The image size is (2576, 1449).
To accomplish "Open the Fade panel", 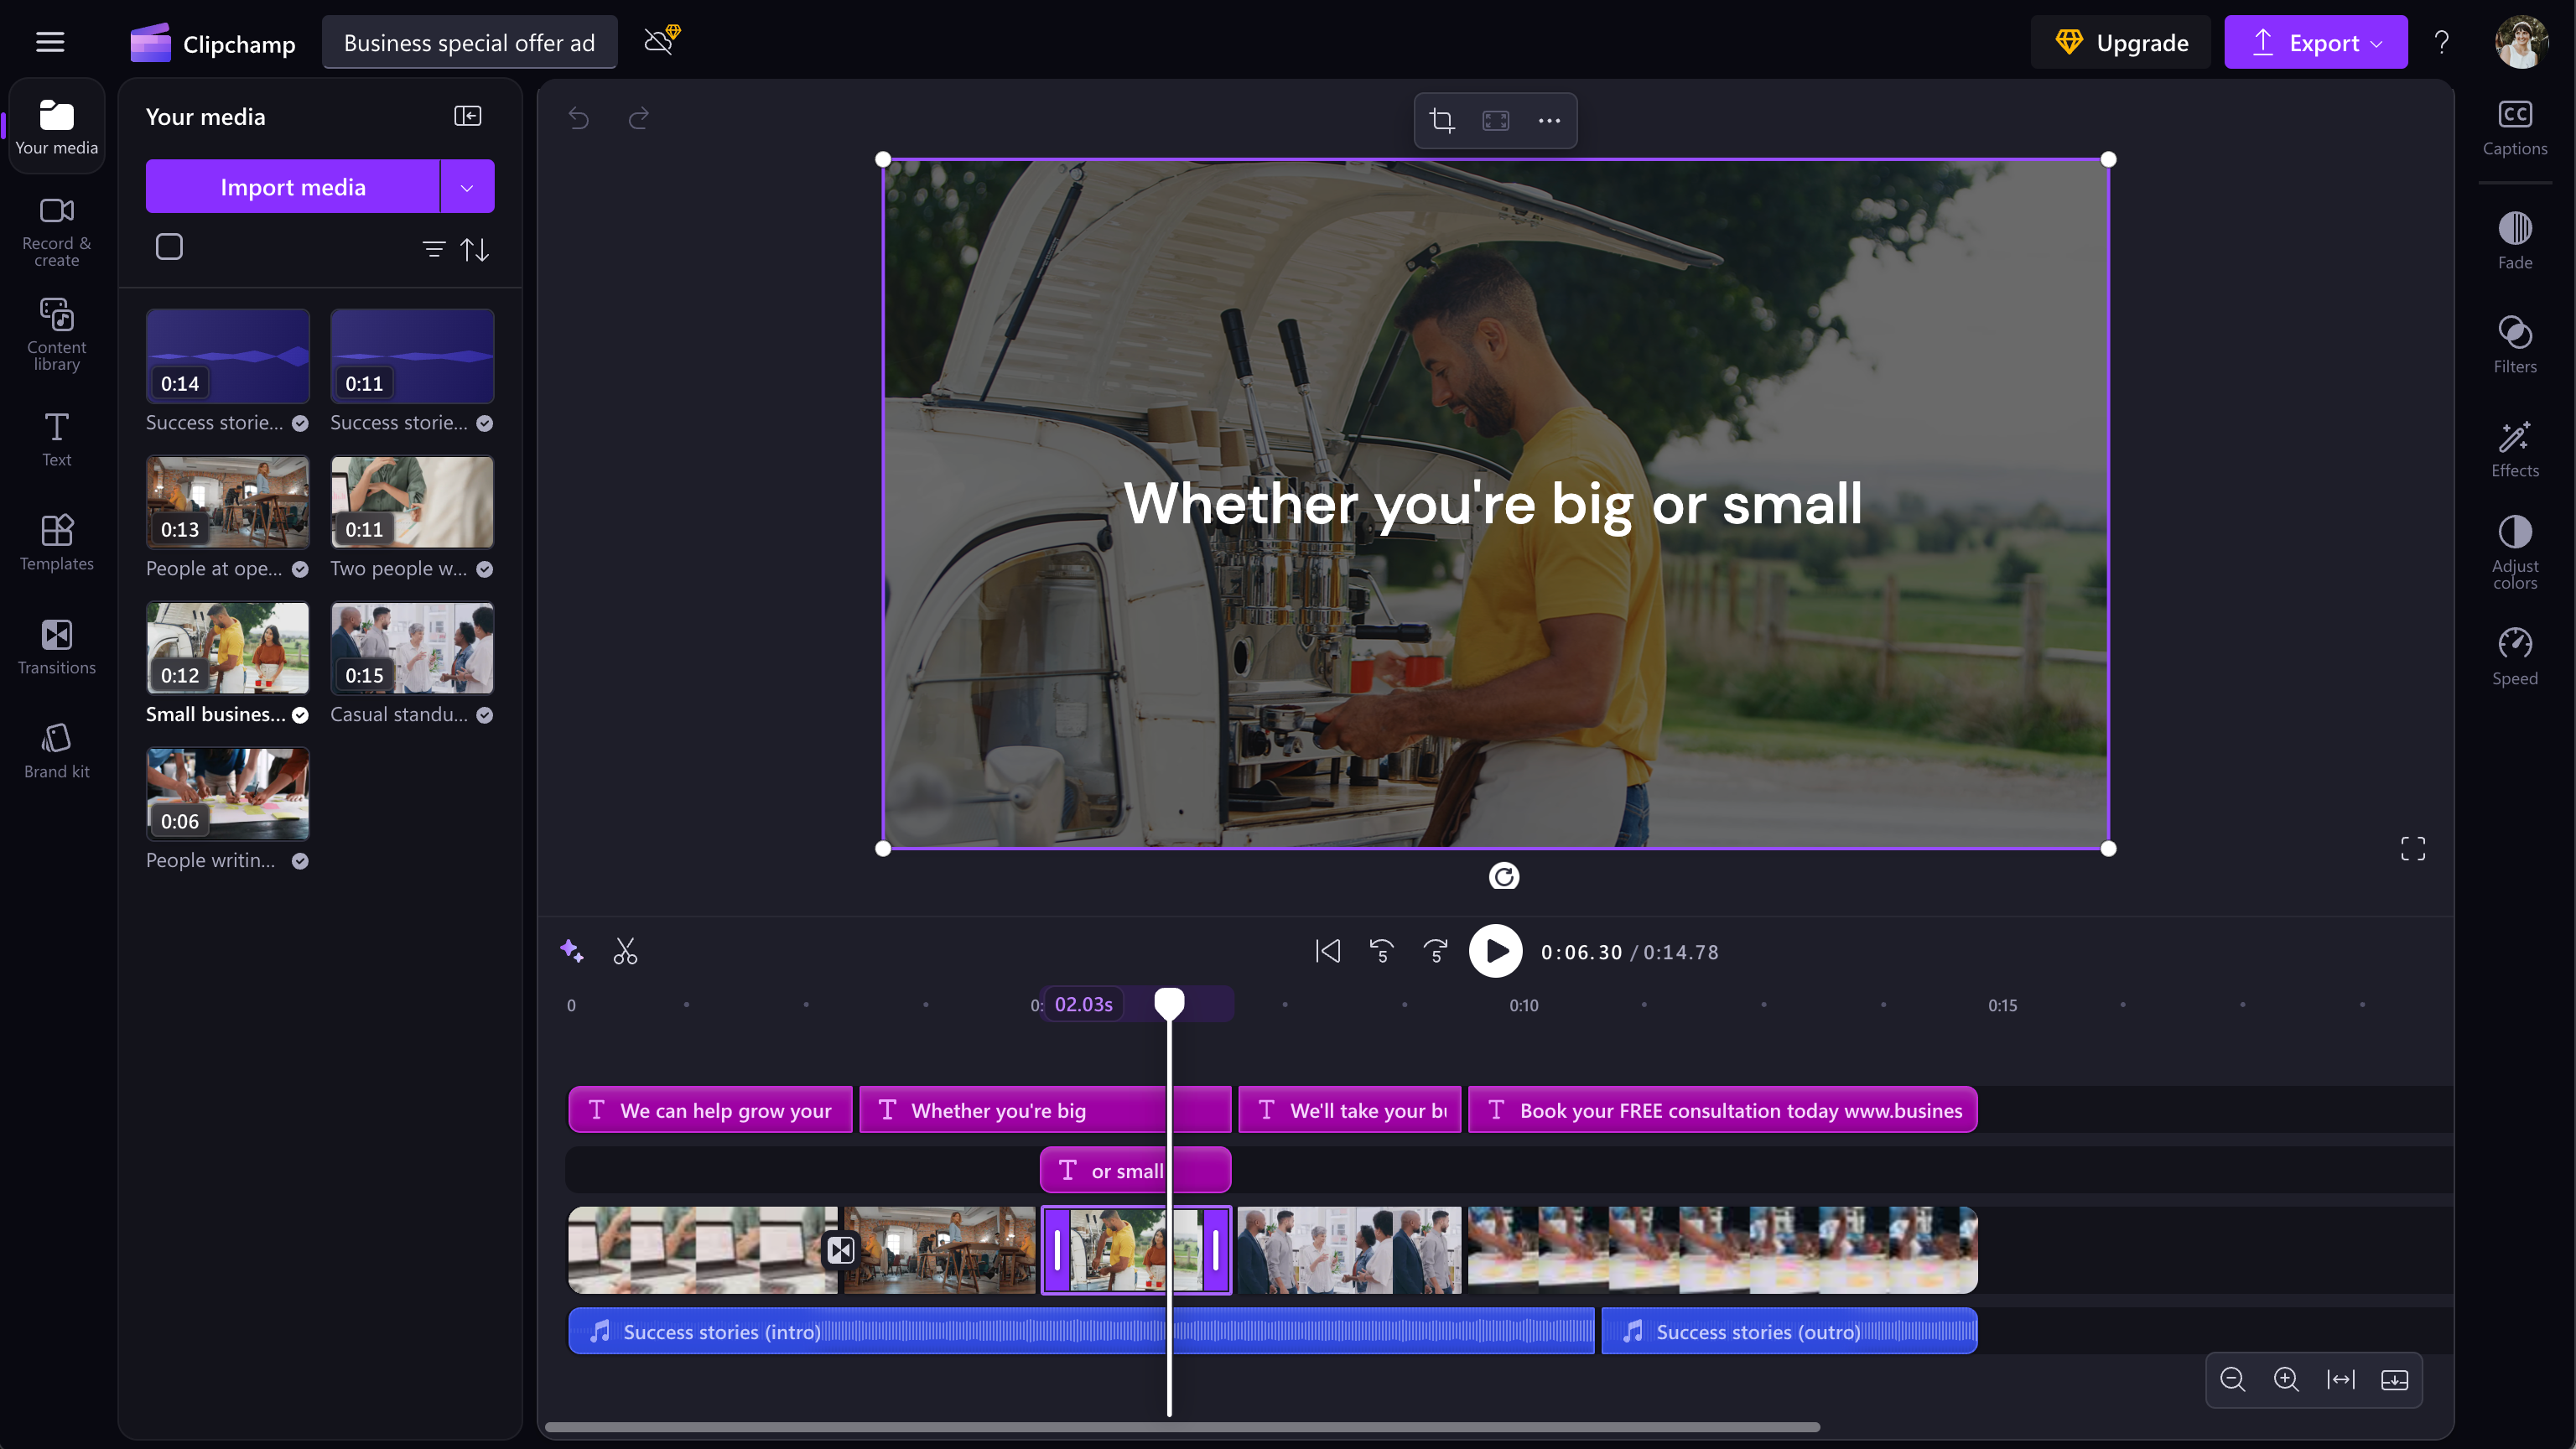I will (x=2514, y=240).
